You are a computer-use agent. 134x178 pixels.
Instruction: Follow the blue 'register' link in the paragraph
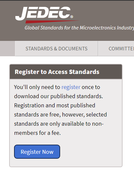71,87
